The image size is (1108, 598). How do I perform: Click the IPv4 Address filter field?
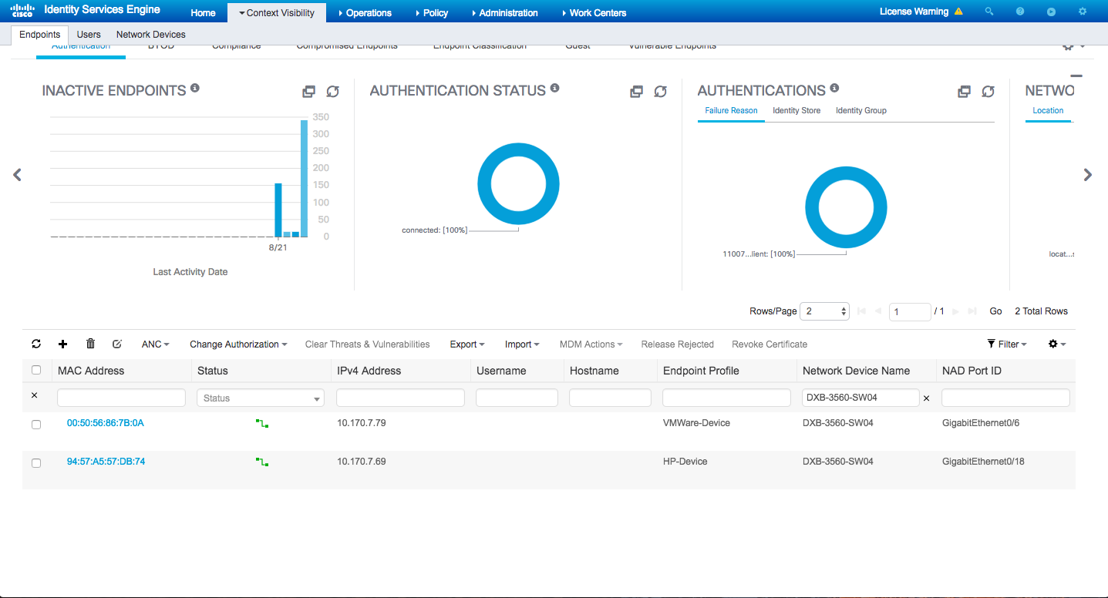click(400, 398)
